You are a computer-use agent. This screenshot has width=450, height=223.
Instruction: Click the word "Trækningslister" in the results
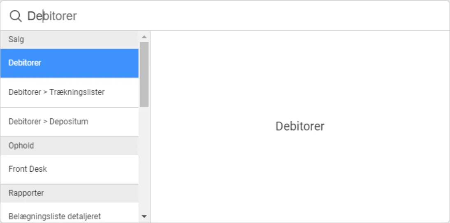(x=77, y=92)
